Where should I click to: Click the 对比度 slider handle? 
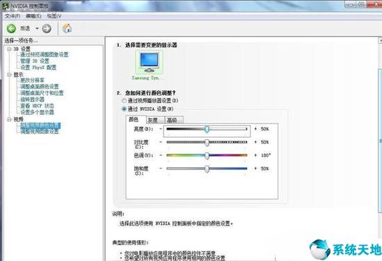coord(207,142)
